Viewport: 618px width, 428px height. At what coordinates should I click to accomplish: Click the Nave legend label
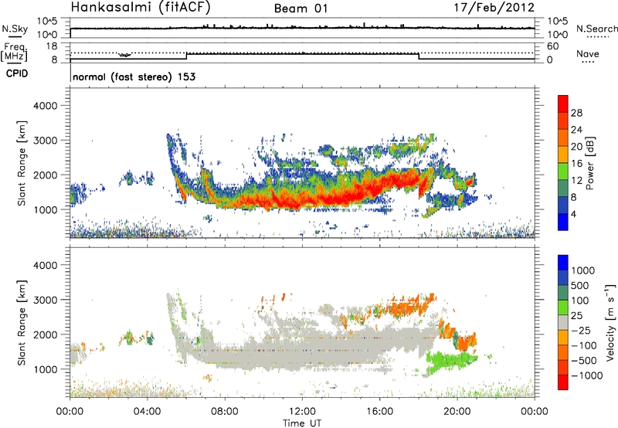pyautogui.click(x=587, y=53)
